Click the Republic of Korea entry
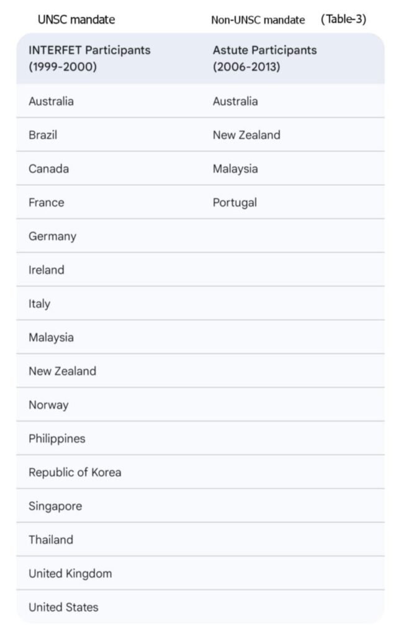 (75, 472)
